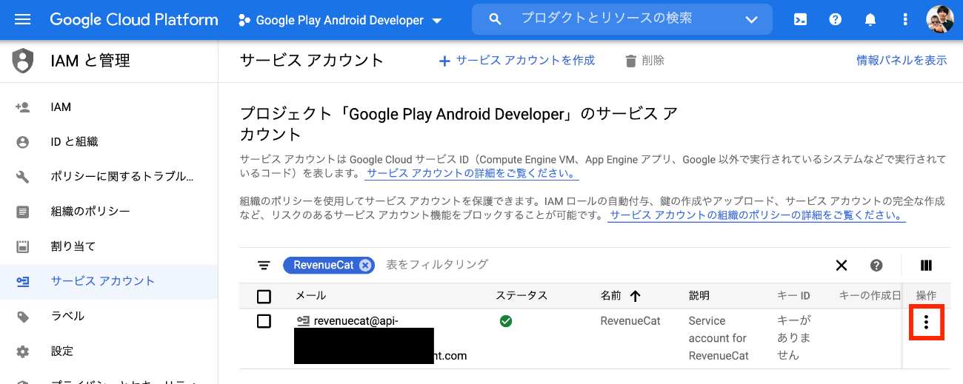Click the IAM と管理 shield icon

click(23, 61)
